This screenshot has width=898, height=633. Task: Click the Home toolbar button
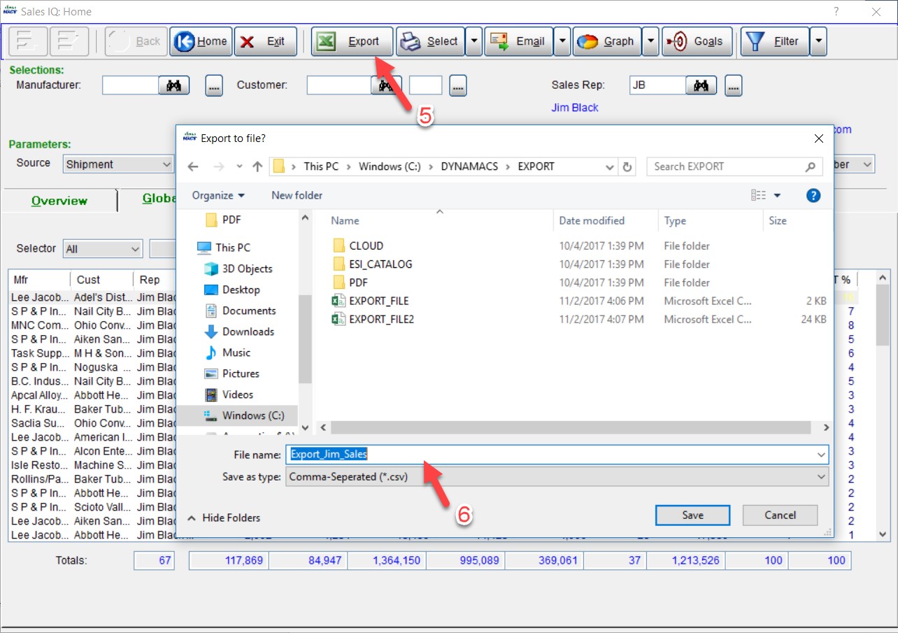pyautogui.click(x=201, y=41)
